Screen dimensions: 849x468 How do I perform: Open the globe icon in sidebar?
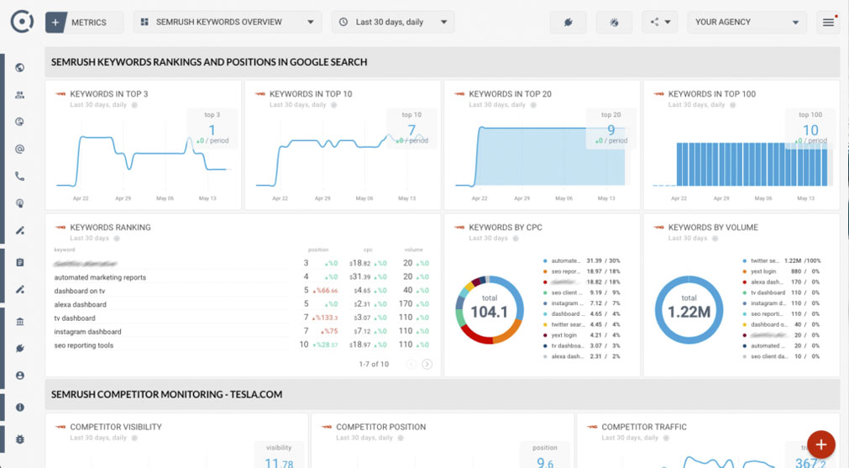tap(20, 68)
